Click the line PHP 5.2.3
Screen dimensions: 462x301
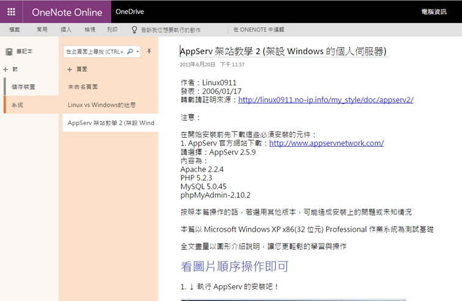196,178
